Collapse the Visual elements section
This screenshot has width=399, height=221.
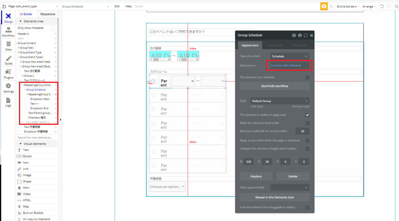[20, 144]
